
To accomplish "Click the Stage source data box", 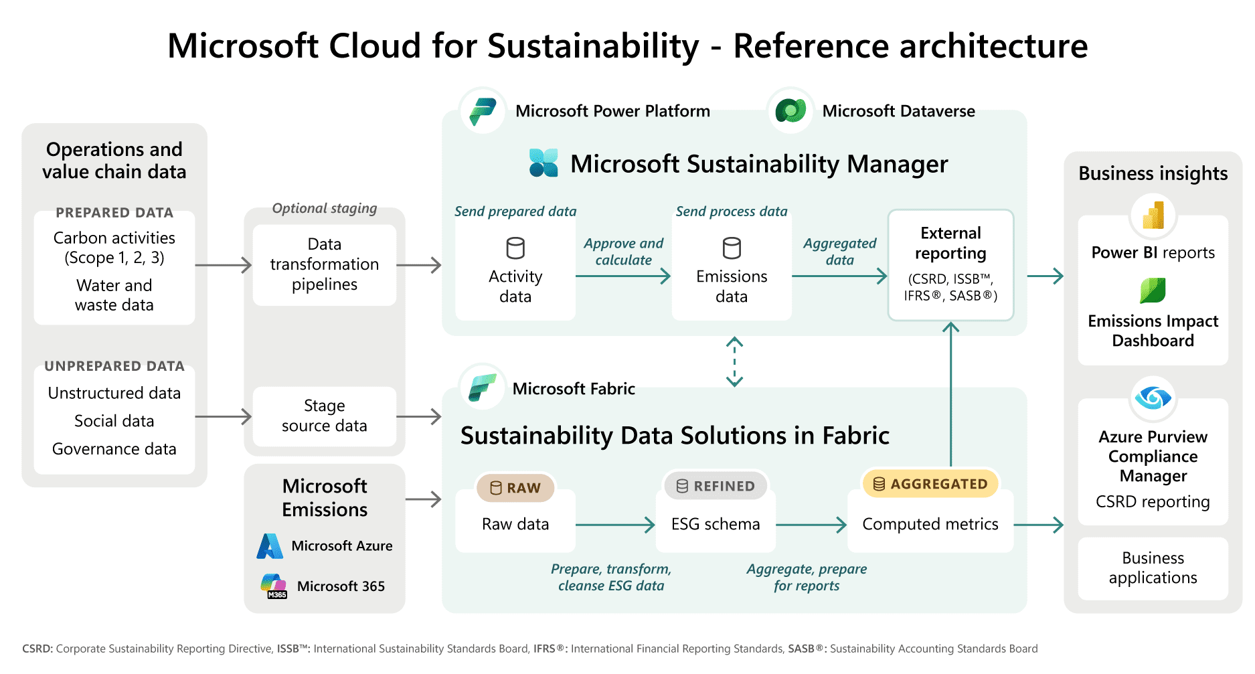I will click(x=325, y=416).
